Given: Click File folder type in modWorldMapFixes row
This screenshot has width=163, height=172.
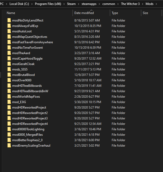Looking at the screenshot, I should [118, 97].
